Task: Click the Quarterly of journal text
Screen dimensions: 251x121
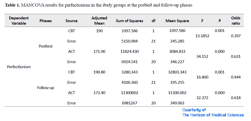Action: pos(194,110)
